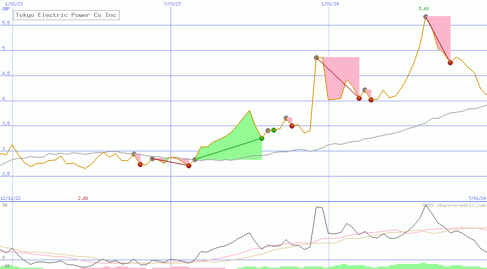The height and width of the screenshot is (269, 487).
Task: Click the Tokyo Electric Power Co Inc title box
Action: tap(66, 15)
